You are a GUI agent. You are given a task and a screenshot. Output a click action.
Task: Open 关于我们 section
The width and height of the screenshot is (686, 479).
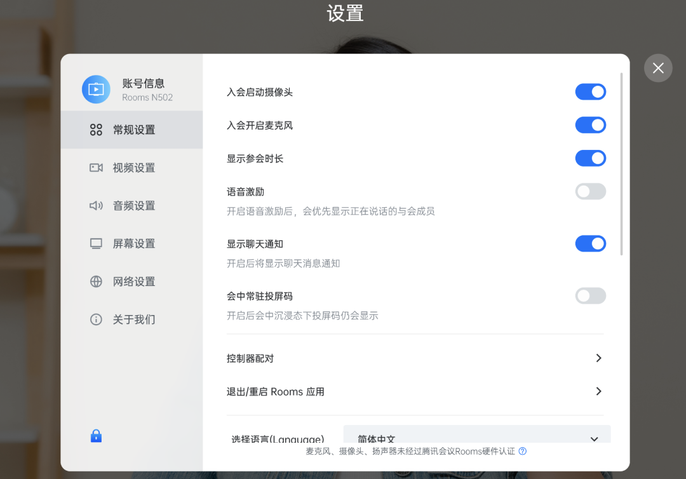(x=131, y=320)
